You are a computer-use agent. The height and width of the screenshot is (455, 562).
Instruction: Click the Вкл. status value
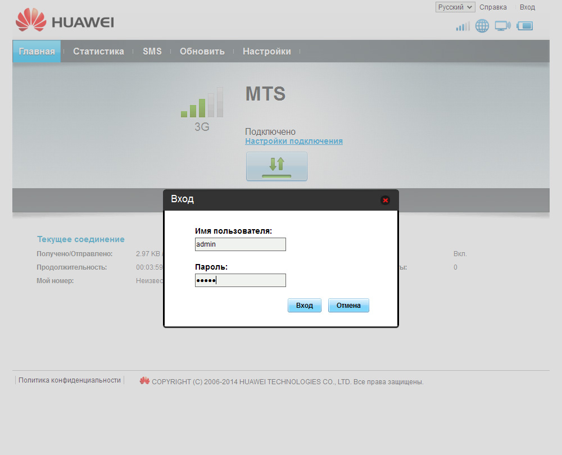(x=460, y=254)
